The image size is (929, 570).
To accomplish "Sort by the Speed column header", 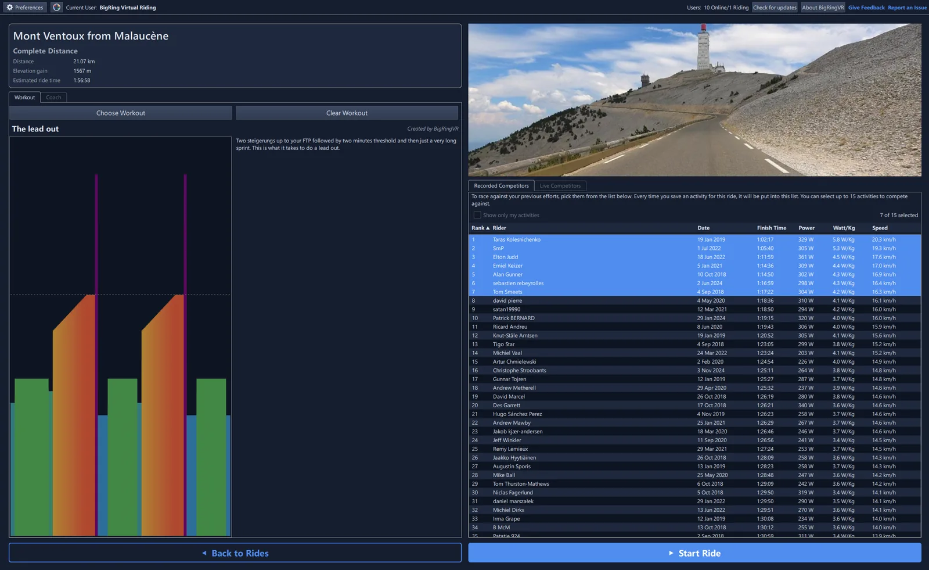I will (880, 228).
